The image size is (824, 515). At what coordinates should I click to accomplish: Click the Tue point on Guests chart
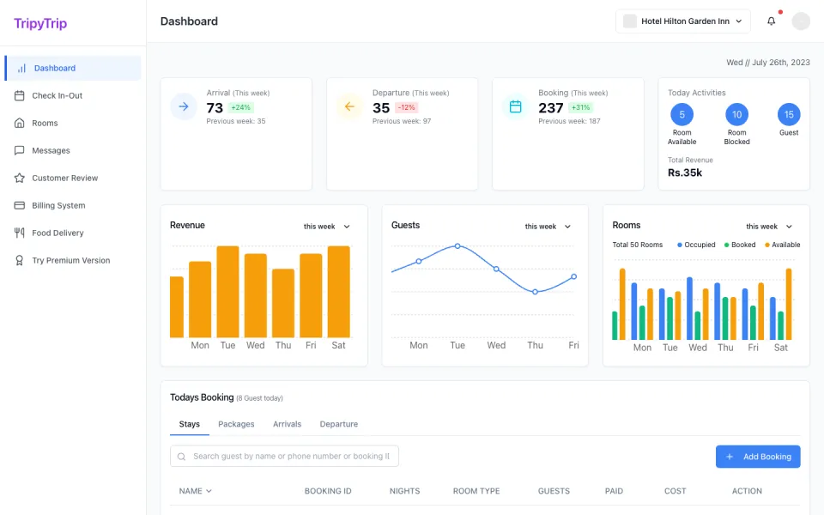[457, 246]
